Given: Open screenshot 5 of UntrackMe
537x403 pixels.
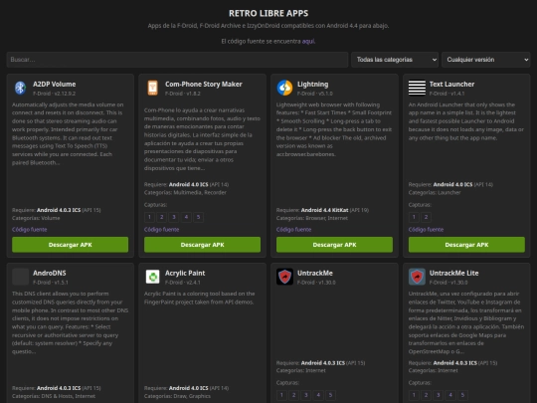Looking at the screenshot, I should click(330, 395).
